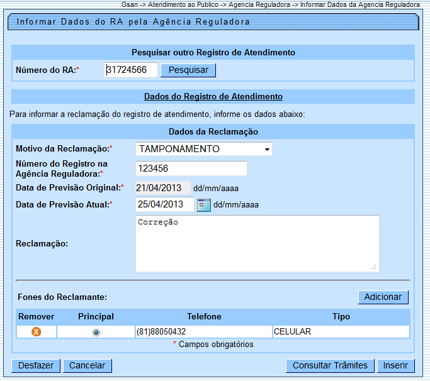Click the Inserir button

coord(395,365)
